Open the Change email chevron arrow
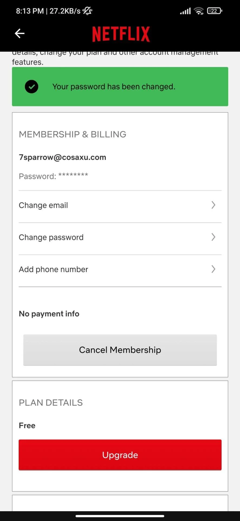Viewport: 240px width, 521px height. (213, 205)
